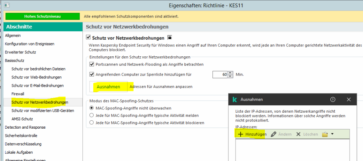Click the X Löschen icon

(x=298, y=134)
